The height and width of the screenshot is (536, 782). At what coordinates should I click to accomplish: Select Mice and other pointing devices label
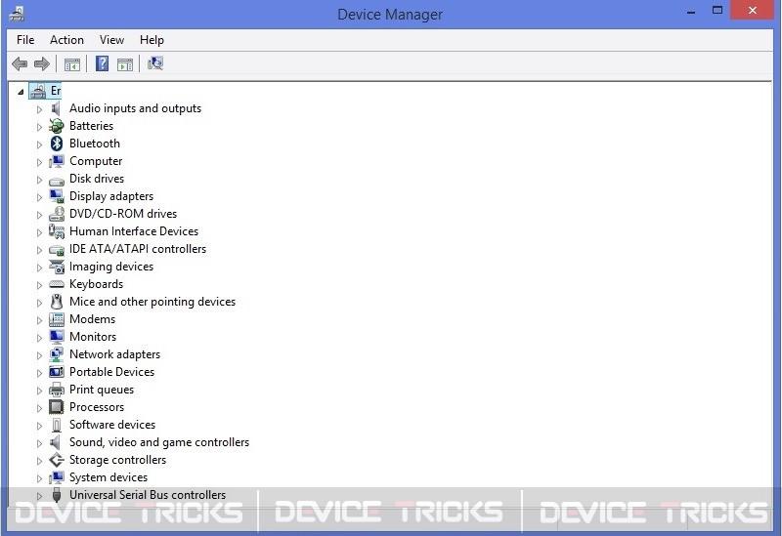tap(152, 302)
